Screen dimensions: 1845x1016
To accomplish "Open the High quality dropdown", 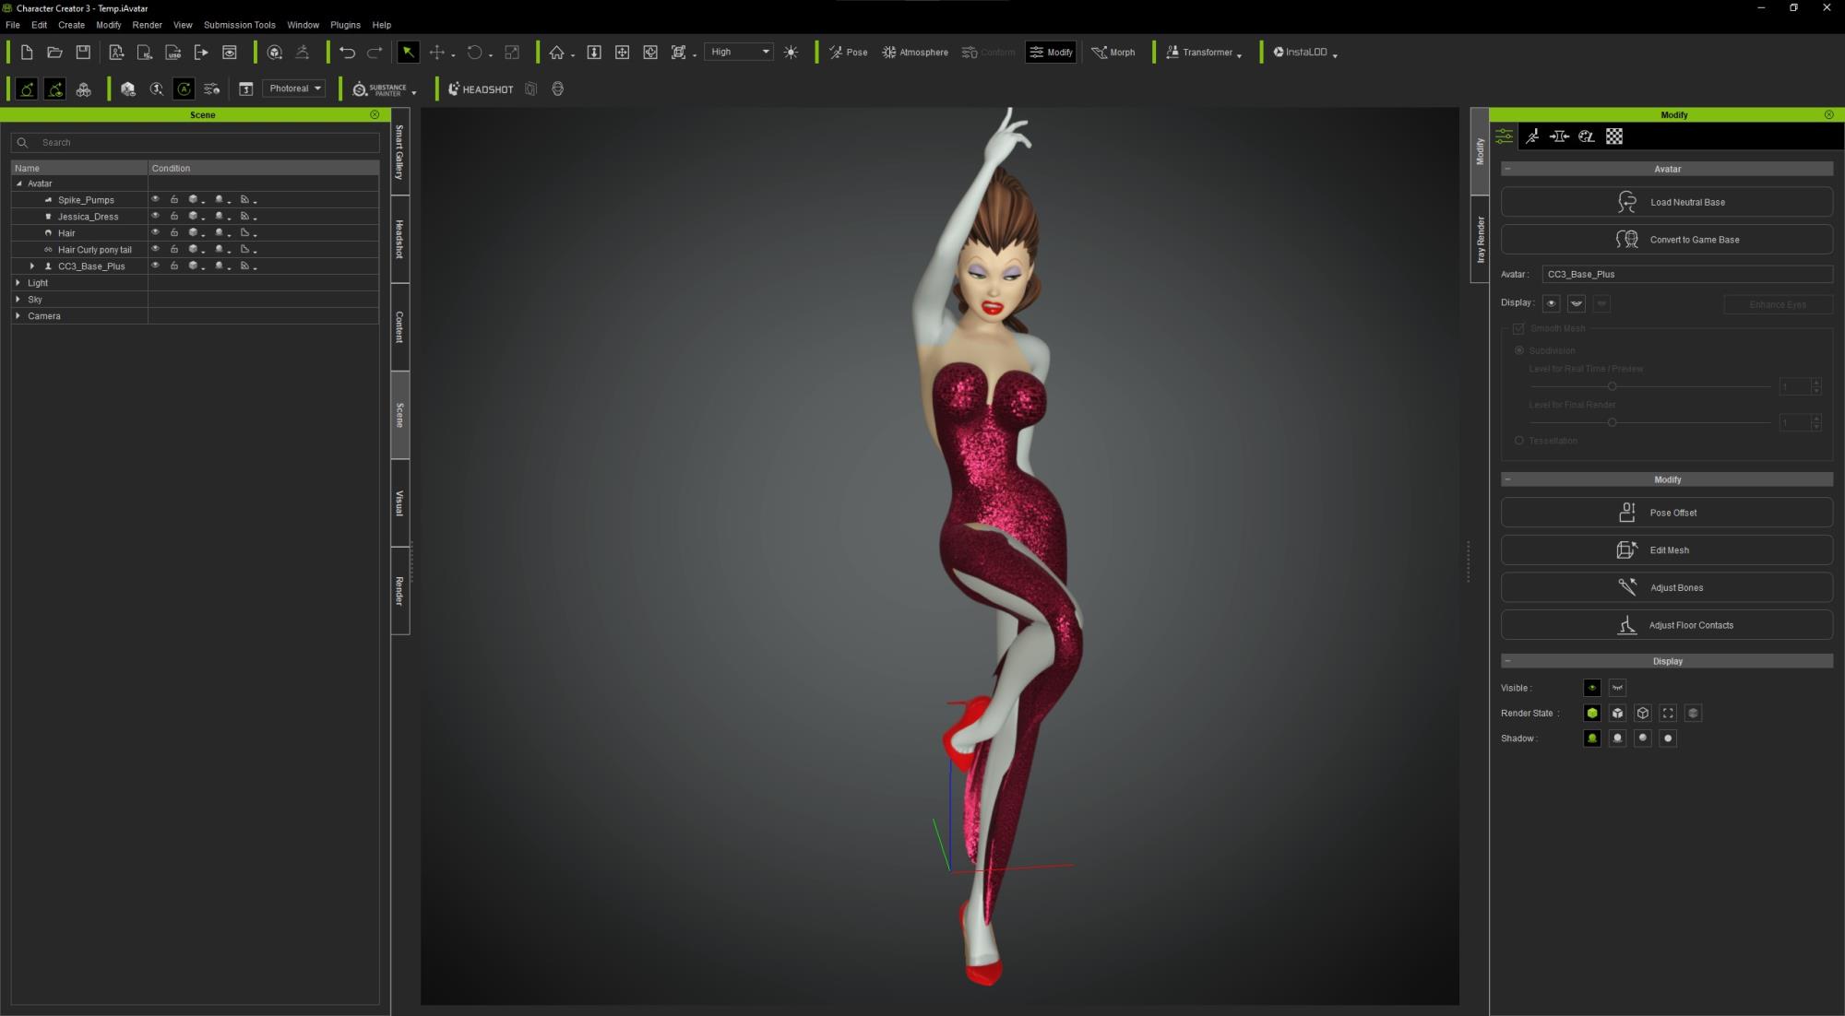I will point(739,53).
